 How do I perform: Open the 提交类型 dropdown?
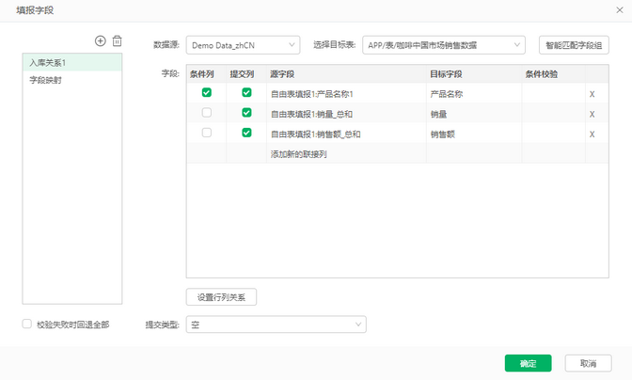click(276, 325)
